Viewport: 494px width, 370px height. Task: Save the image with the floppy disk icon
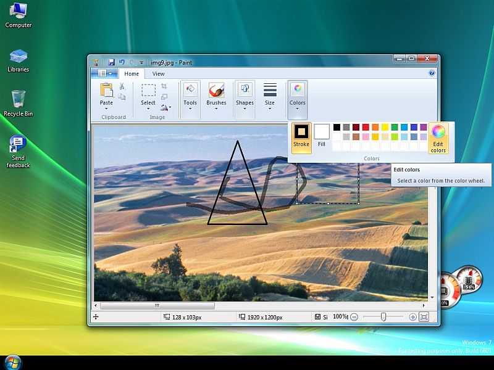111,62
